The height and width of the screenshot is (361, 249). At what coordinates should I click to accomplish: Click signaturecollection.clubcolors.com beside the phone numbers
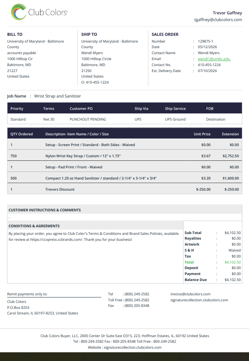click(x=199, y=300)
